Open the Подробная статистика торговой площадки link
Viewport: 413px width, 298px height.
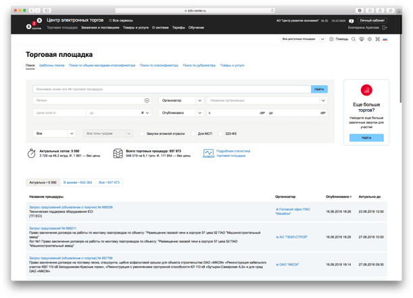233,153
